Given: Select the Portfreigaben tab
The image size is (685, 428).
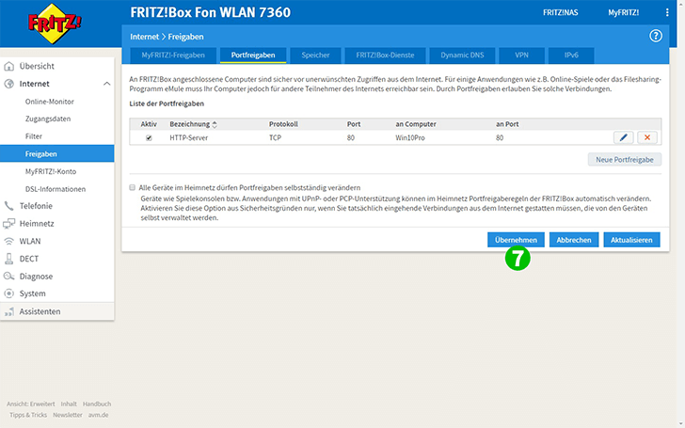Looking at the screenshot, I should (x=253, y=55).
